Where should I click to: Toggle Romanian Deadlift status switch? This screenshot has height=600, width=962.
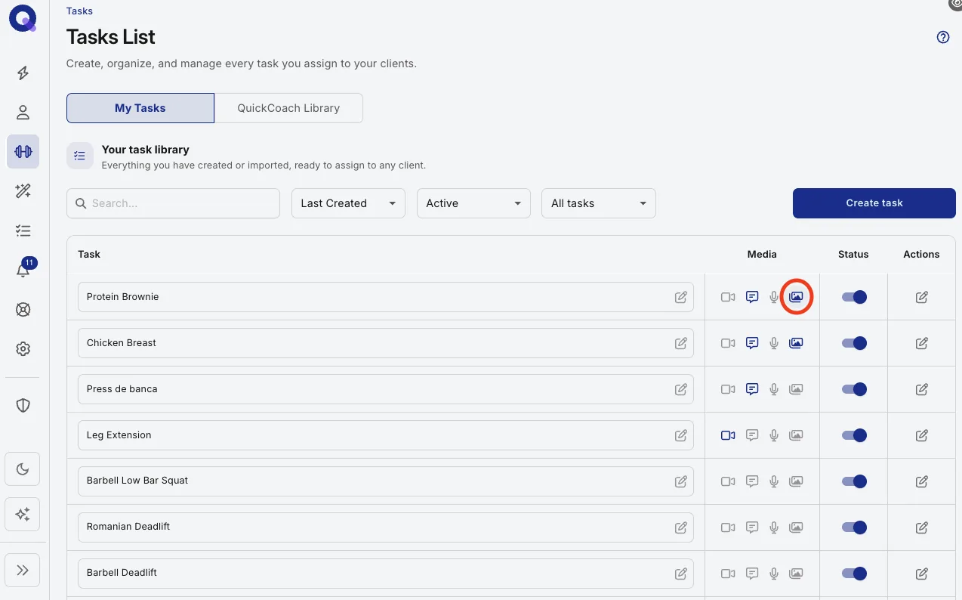pyautogui.click(x=854, y=527)
